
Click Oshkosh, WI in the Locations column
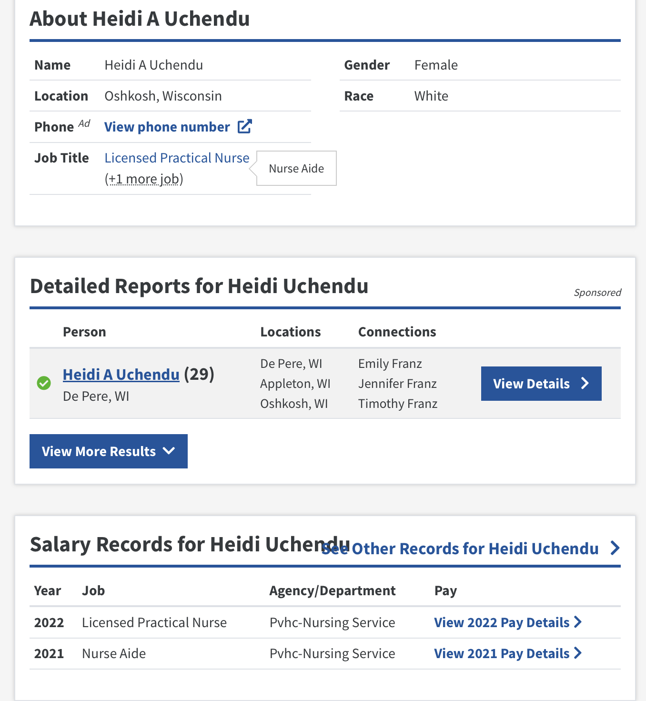[294, 404]
